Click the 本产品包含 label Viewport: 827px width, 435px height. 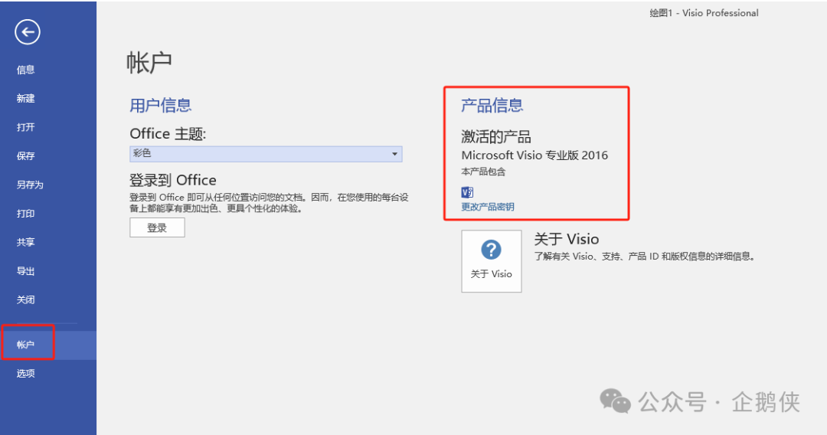484,172
